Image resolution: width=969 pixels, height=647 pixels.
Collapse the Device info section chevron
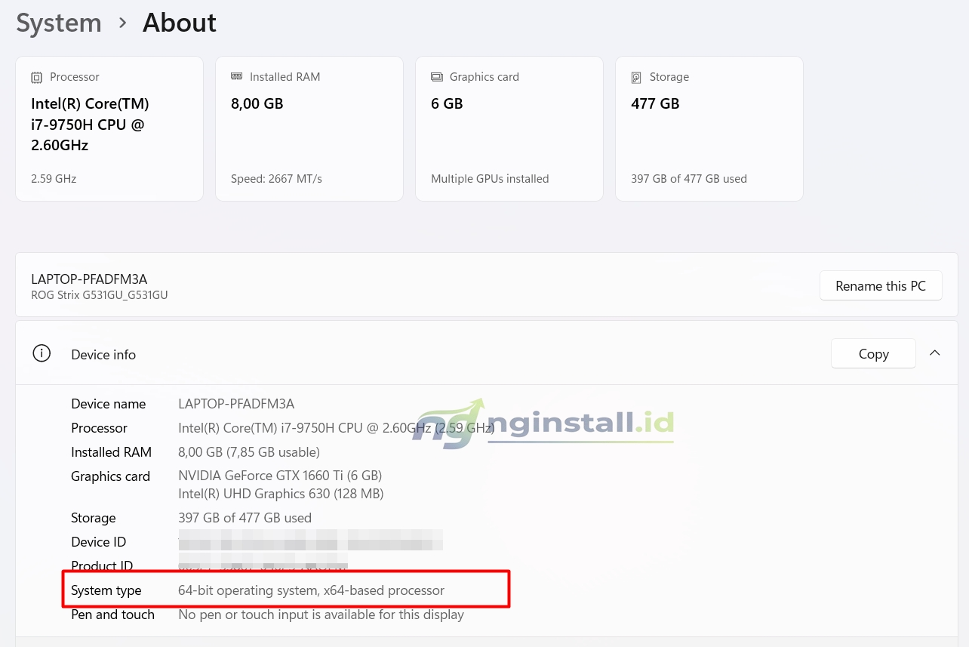(935, 353)
